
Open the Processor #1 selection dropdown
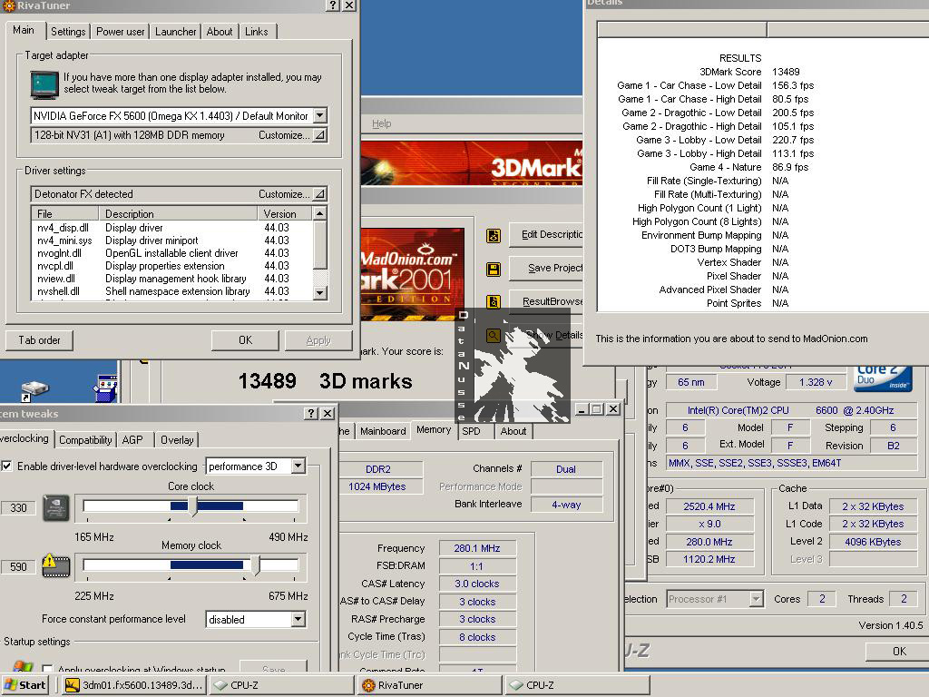(756, 599)
